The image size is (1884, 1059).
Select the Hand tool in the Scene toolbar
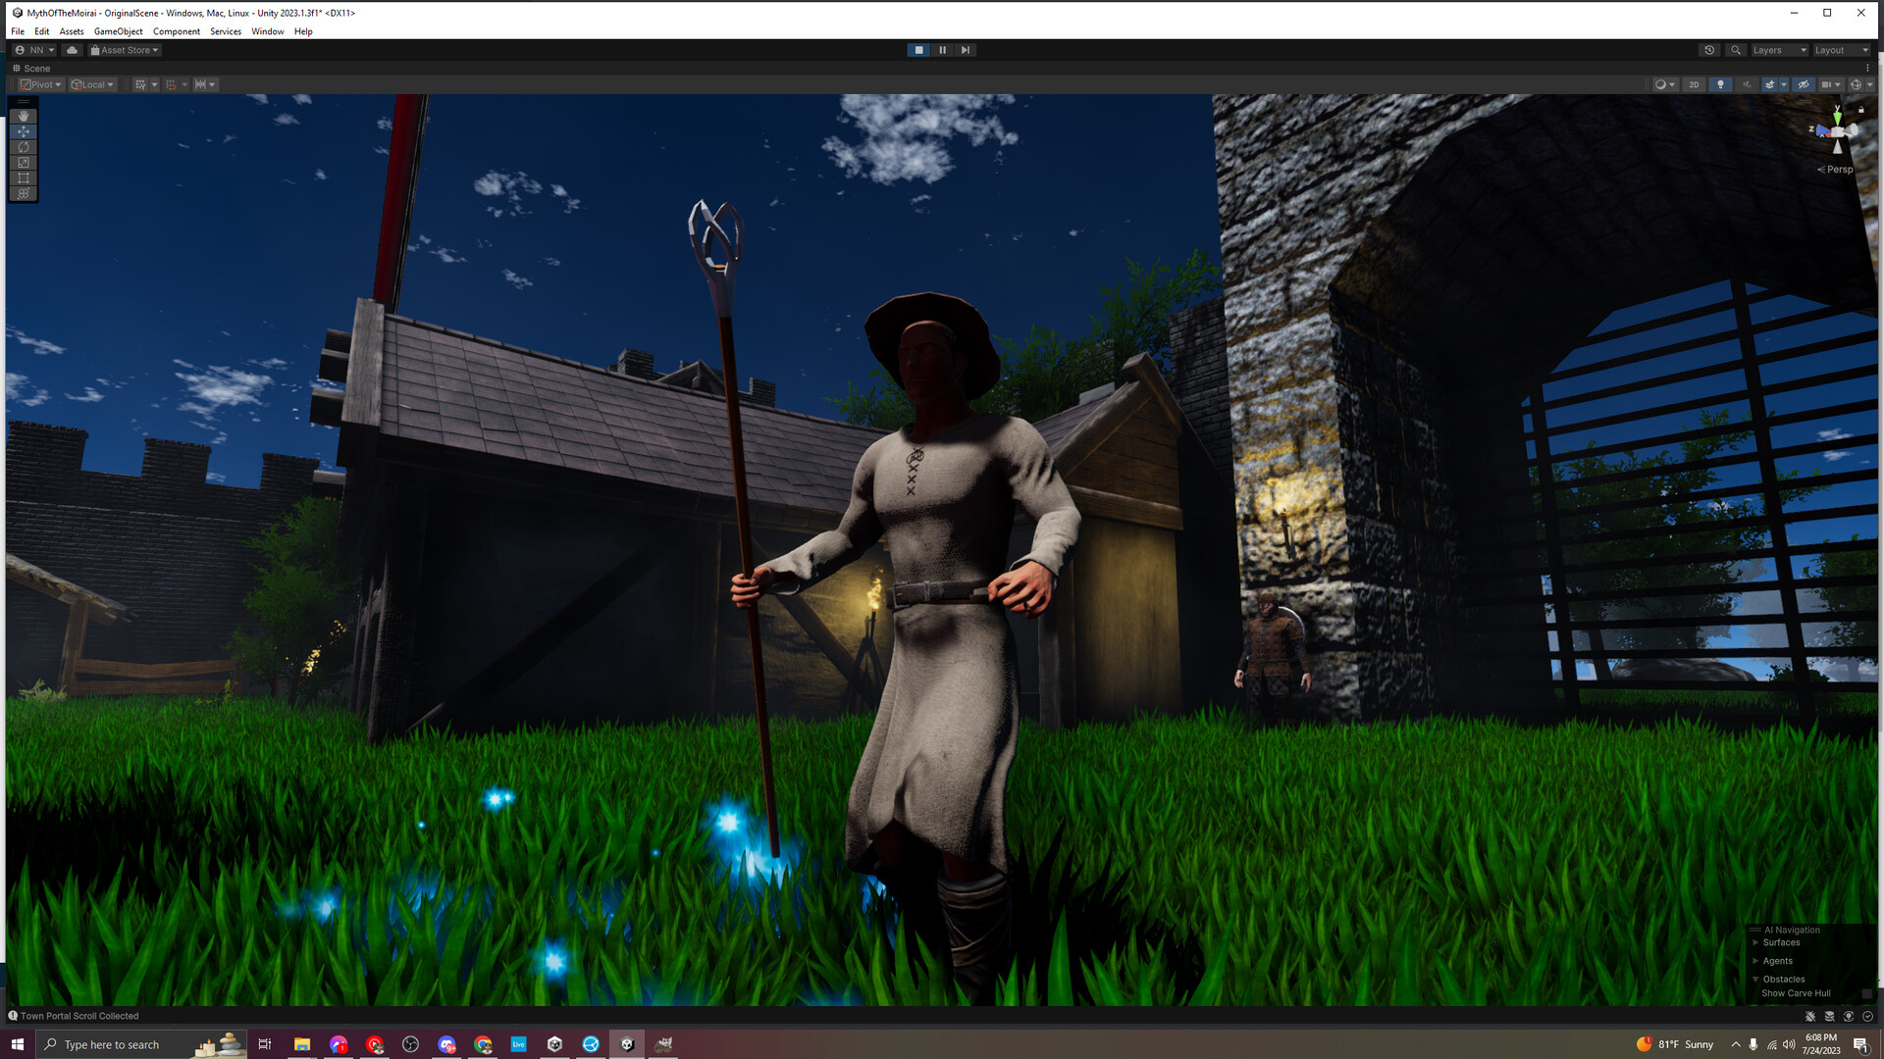tap(23, 116)
